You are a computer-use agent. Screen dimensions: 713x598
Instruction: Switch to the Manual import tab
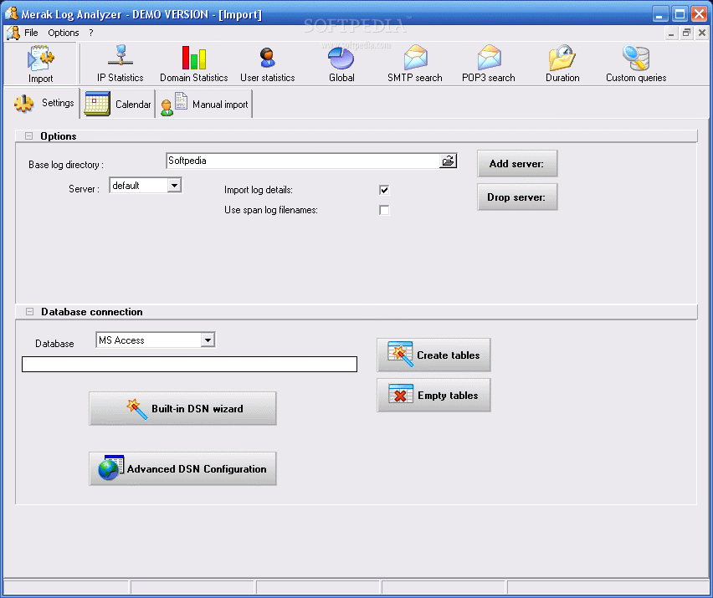coord(204,104)
